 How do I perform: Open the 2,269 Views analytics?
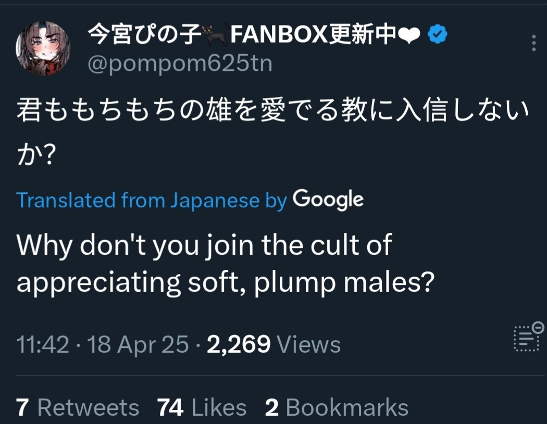(273, 344)
